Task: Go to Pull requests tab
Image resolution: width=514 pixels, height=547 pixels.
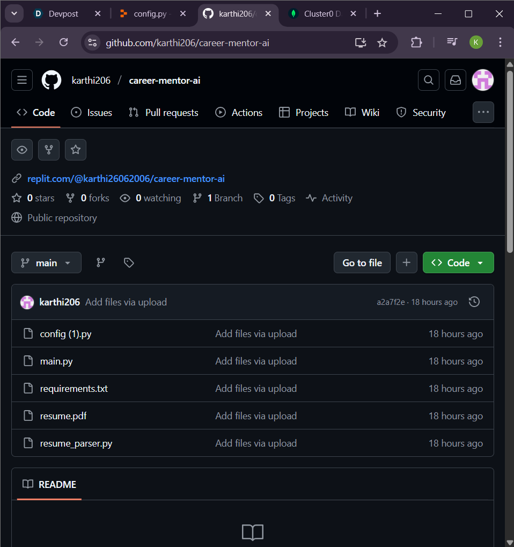Action: (x=164, y=112)
